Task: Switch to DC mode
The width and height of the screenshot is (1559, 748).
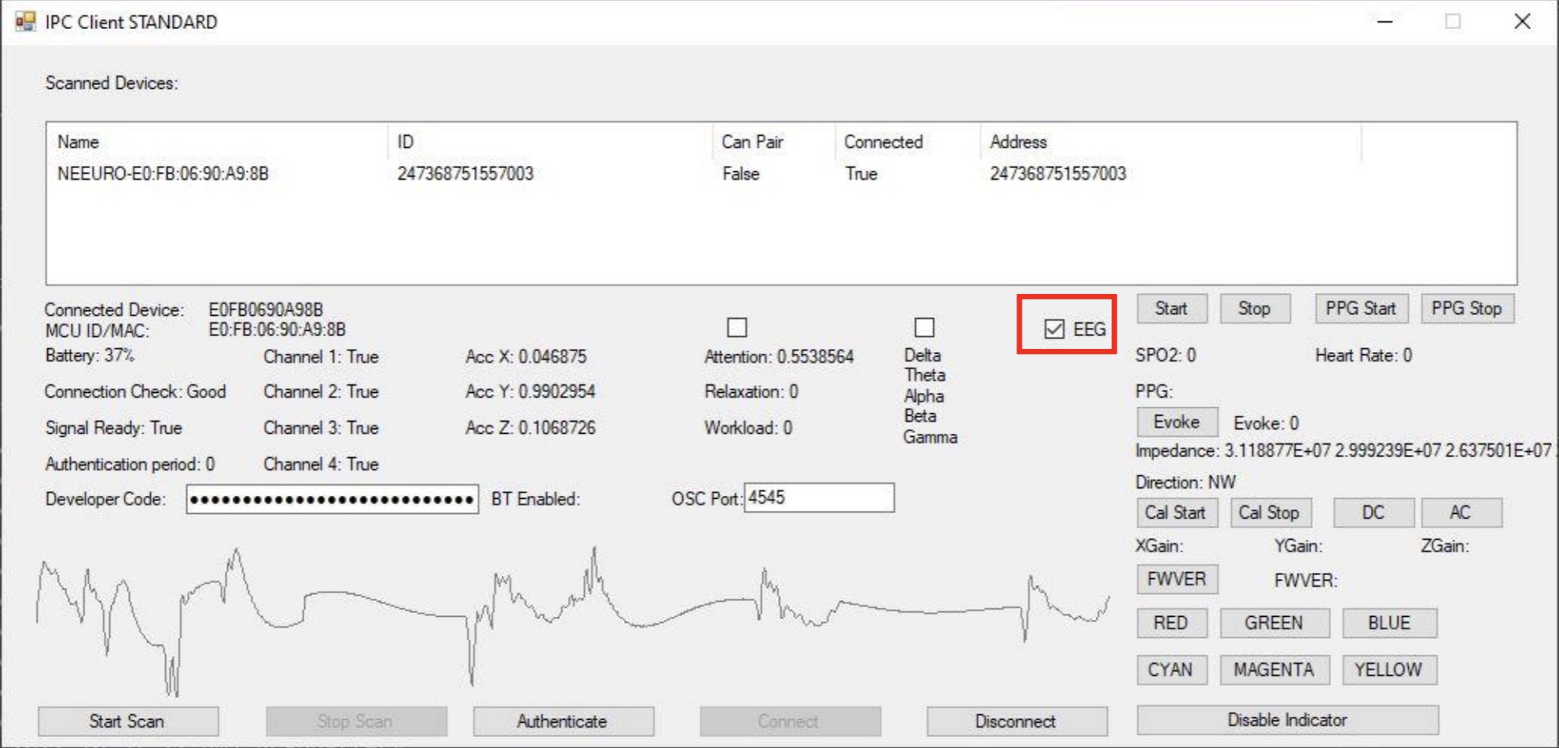Action: (1373, 512)
